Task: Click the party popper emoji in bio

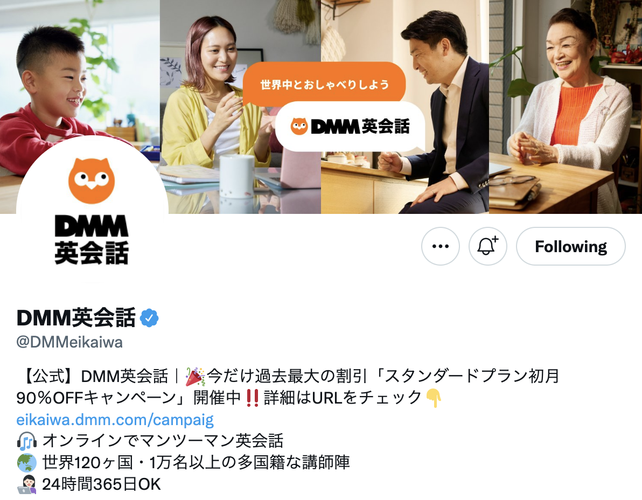Action: (195, 376)
